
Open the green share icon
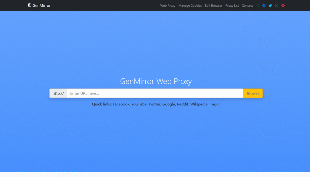tap(258, 5)
